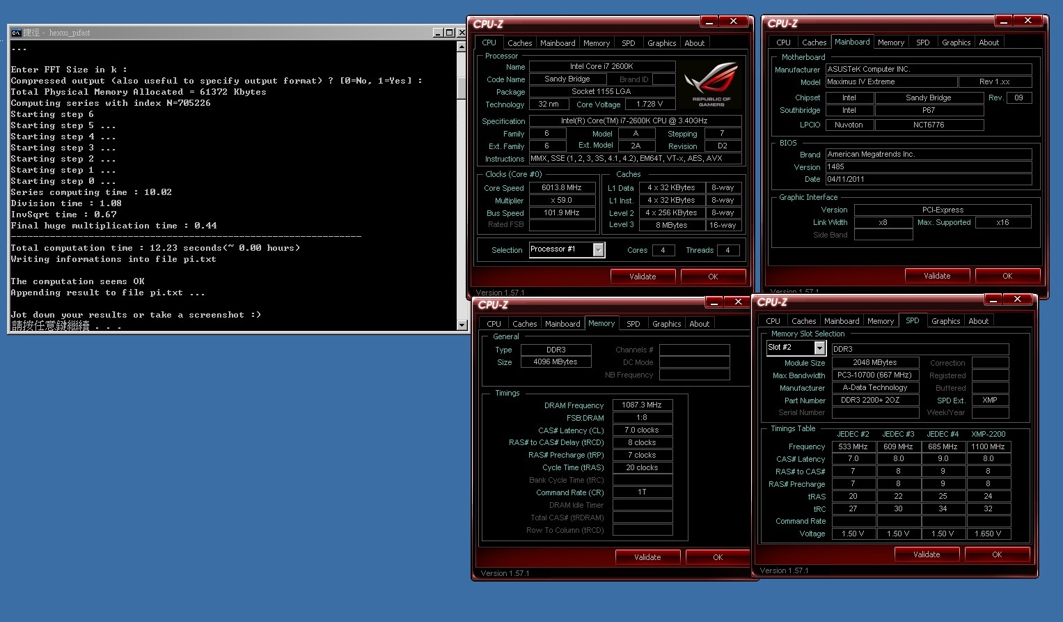
Task: Click the Multiplier x 59.0 field
Action: 562,201
